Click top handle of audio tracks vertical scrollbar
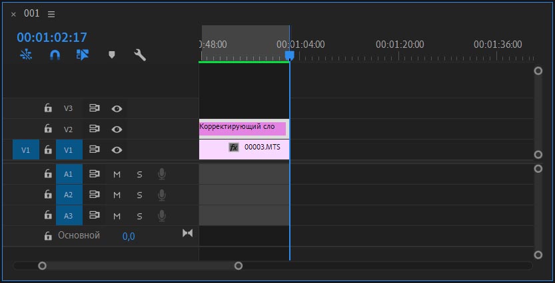This screenshot has height=283, width=555. (538, 169)
